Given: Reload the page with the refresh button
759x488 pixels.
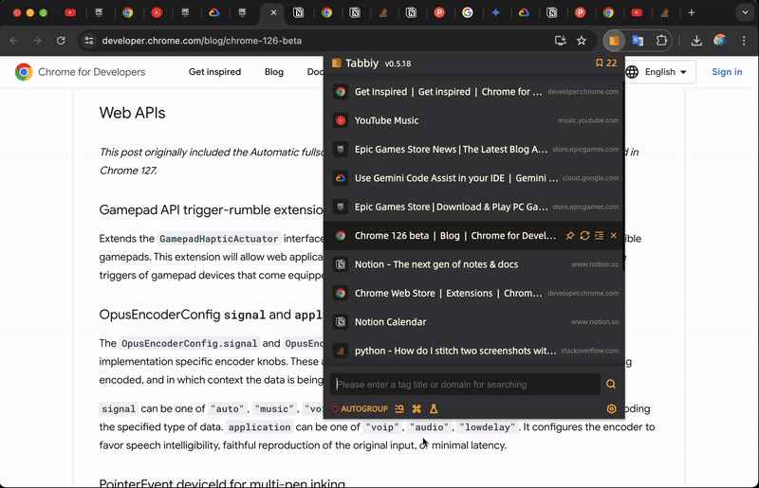Looking at the screenshot, I should tap(61, 41).
